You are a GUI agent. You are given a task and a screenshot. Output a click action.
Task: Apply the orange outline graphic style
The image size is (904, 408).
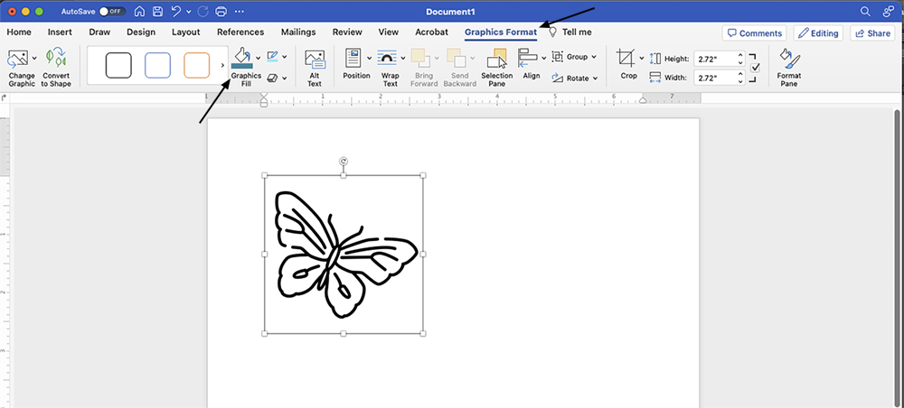[196, 65]
